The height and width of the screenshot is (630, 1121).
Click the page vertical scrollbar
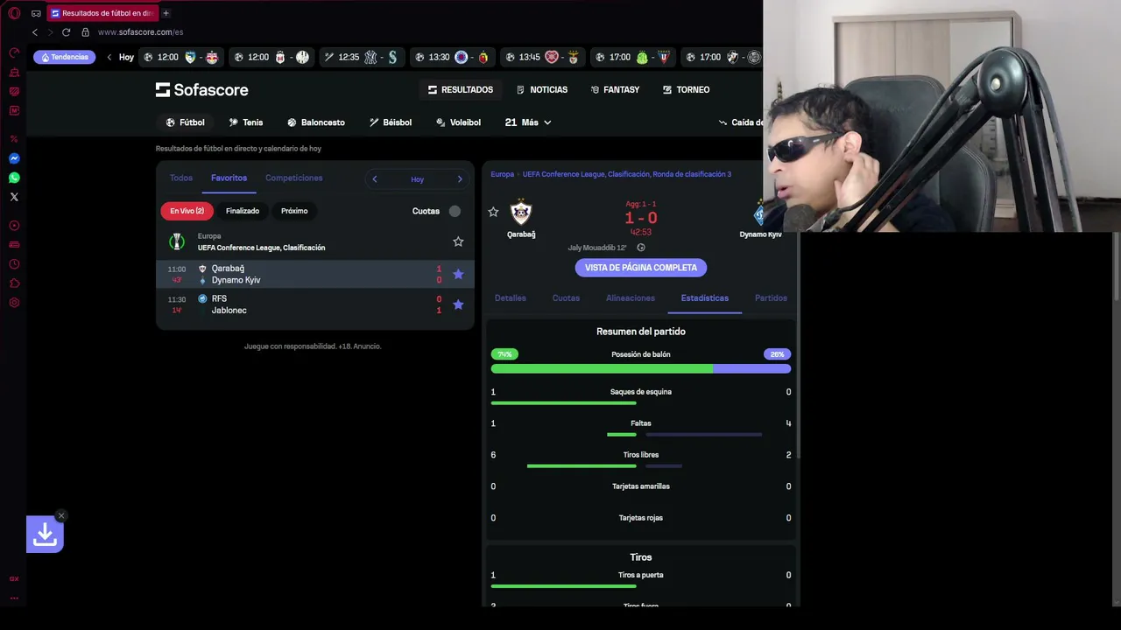click(x=1116, y=267)
